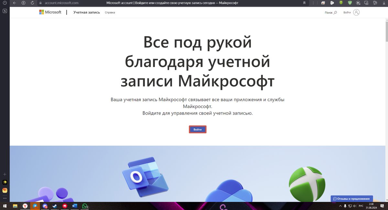The image size is (388, 210).
Task: Open 'Отзывы и предложения' feedback button
Action: coord(352,199)
